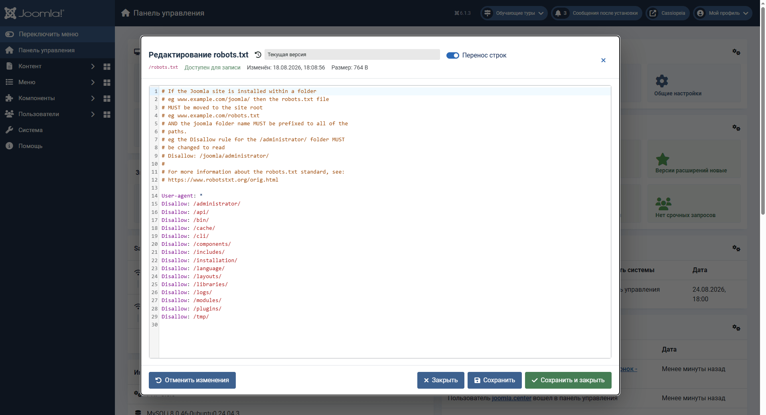This screenshot has height=415, width=766.
Task: Click the Текущая версия version field
Action: pyautogui.click(x=352, y=55)
